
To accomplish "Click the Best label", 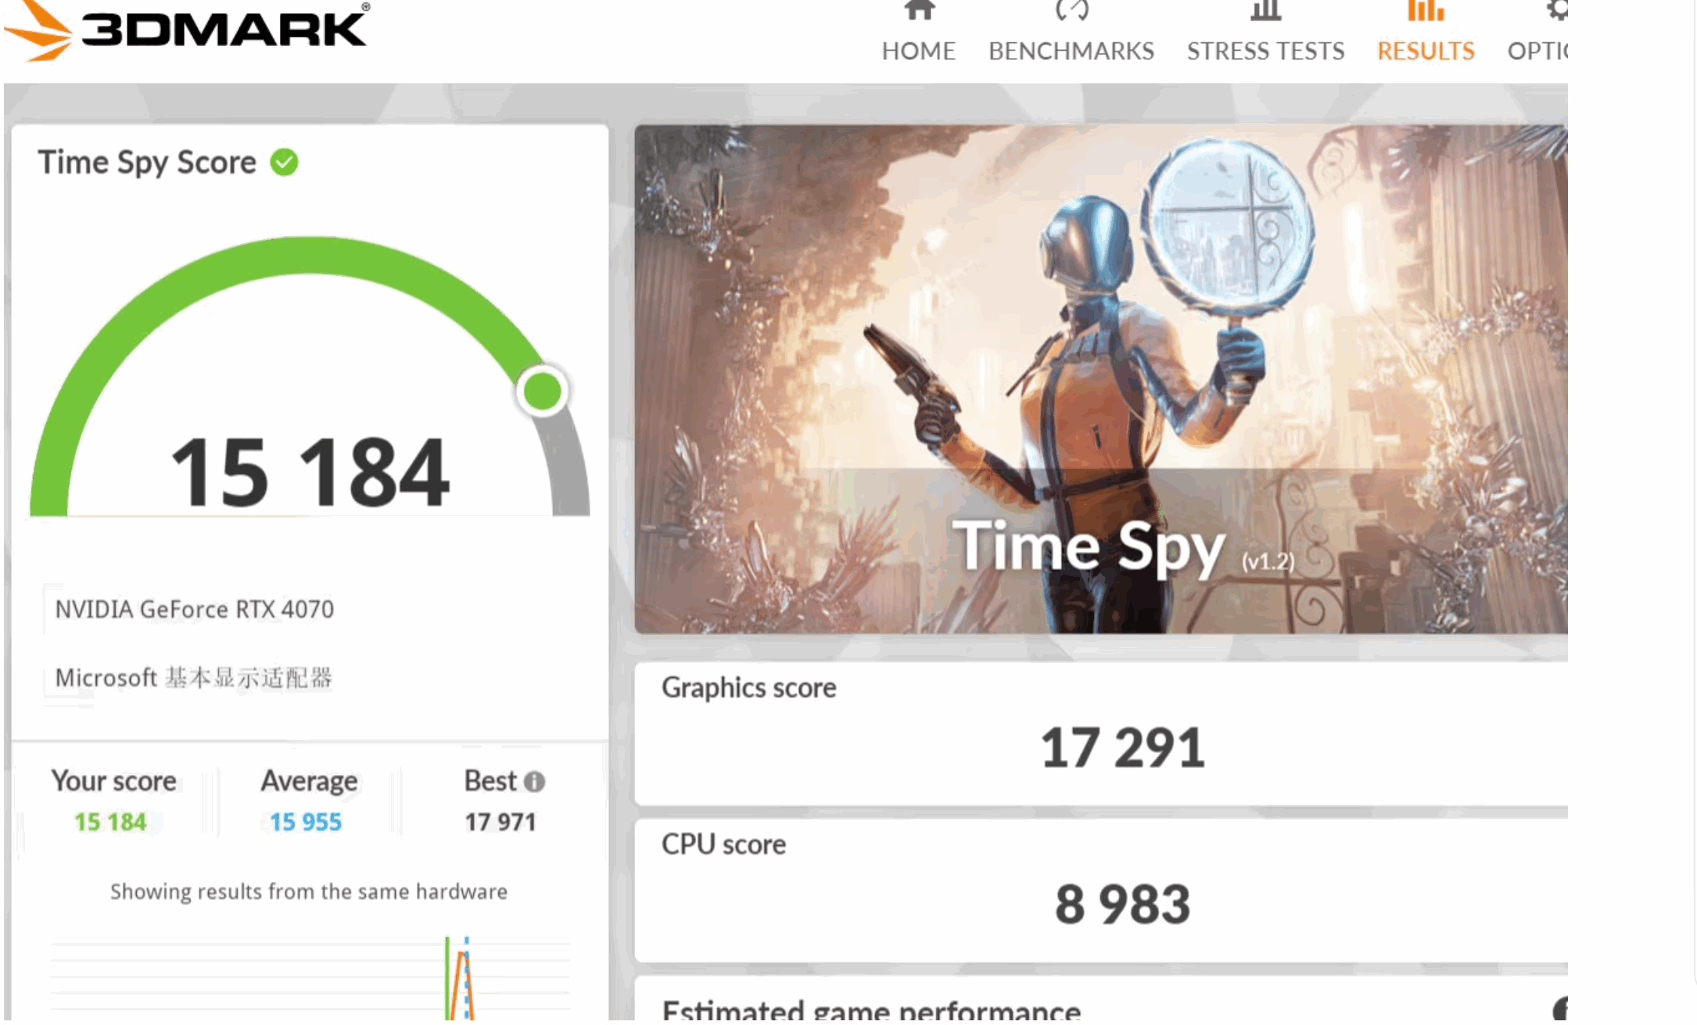I will click(x=490, y=781).
